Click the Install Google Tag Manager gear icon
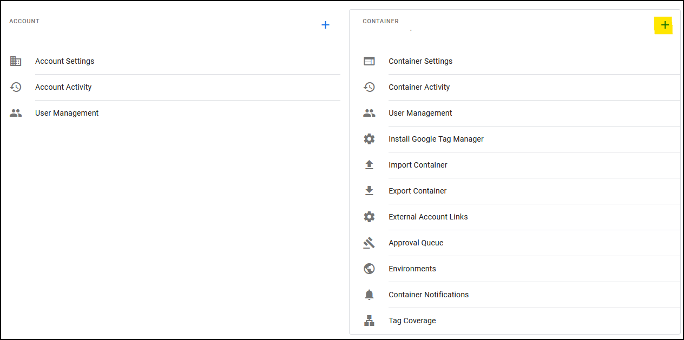 (369, 139)
